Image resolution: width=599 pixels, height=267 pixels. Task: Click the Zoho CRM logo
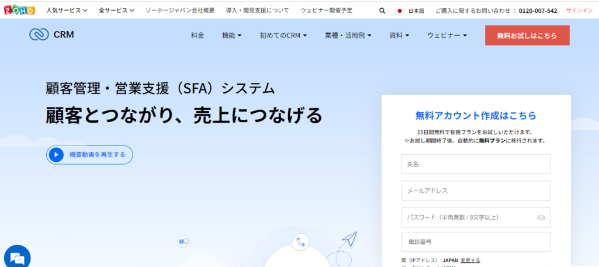click(x=51, y=34)
